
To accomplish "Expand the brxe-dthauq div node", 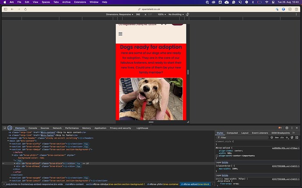I will (14, 166).
